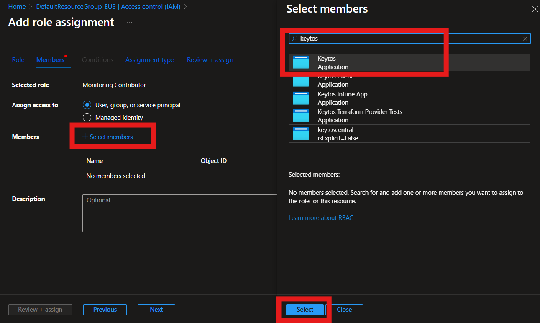
Task: Select the Managed identity radio button
Action: click(87, 117)
